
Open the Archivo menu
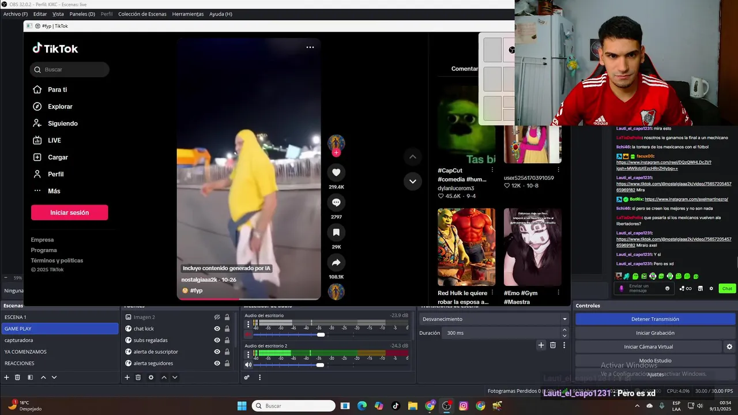point(16,14)
